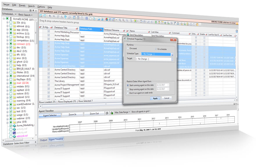
Task: Click the first grid toolbar icon
Action: (x=41, y=16)
